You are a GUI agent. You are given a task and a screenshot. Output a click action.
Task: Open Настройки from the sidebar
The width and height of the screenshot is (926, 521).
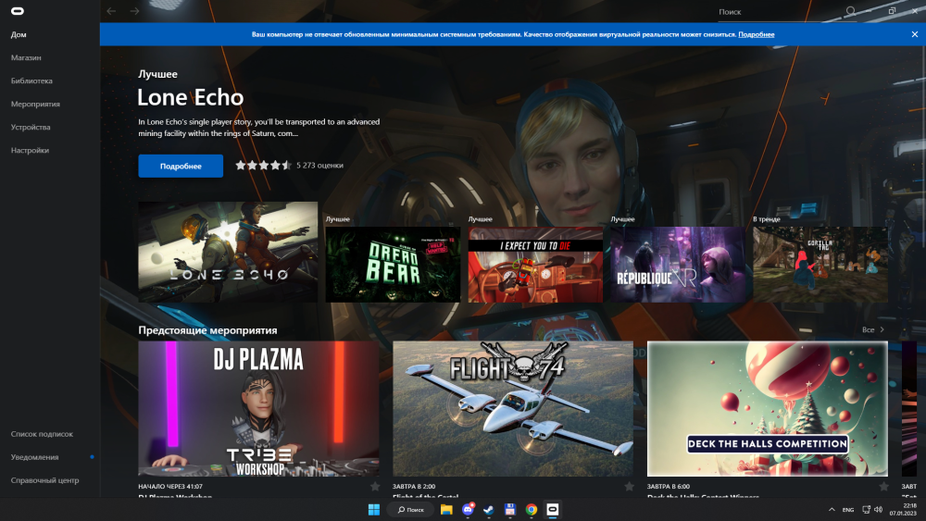point(30,150)
